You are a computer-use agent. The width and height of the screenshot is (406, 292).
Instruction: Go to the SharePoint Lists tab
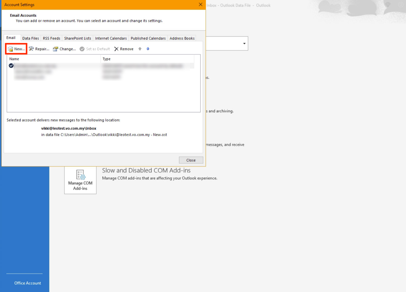pyautogui.click(x=77, y=38)
